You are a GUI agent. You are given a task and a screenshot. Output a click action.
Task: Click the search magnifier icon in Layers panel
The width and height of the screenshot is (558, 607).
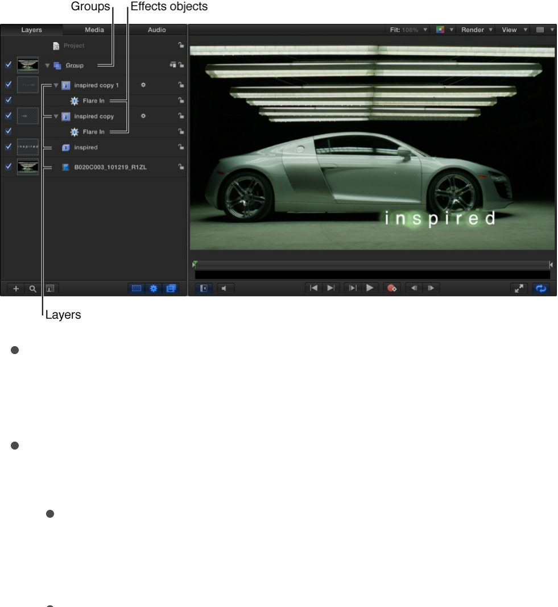(x=33, y=289)
